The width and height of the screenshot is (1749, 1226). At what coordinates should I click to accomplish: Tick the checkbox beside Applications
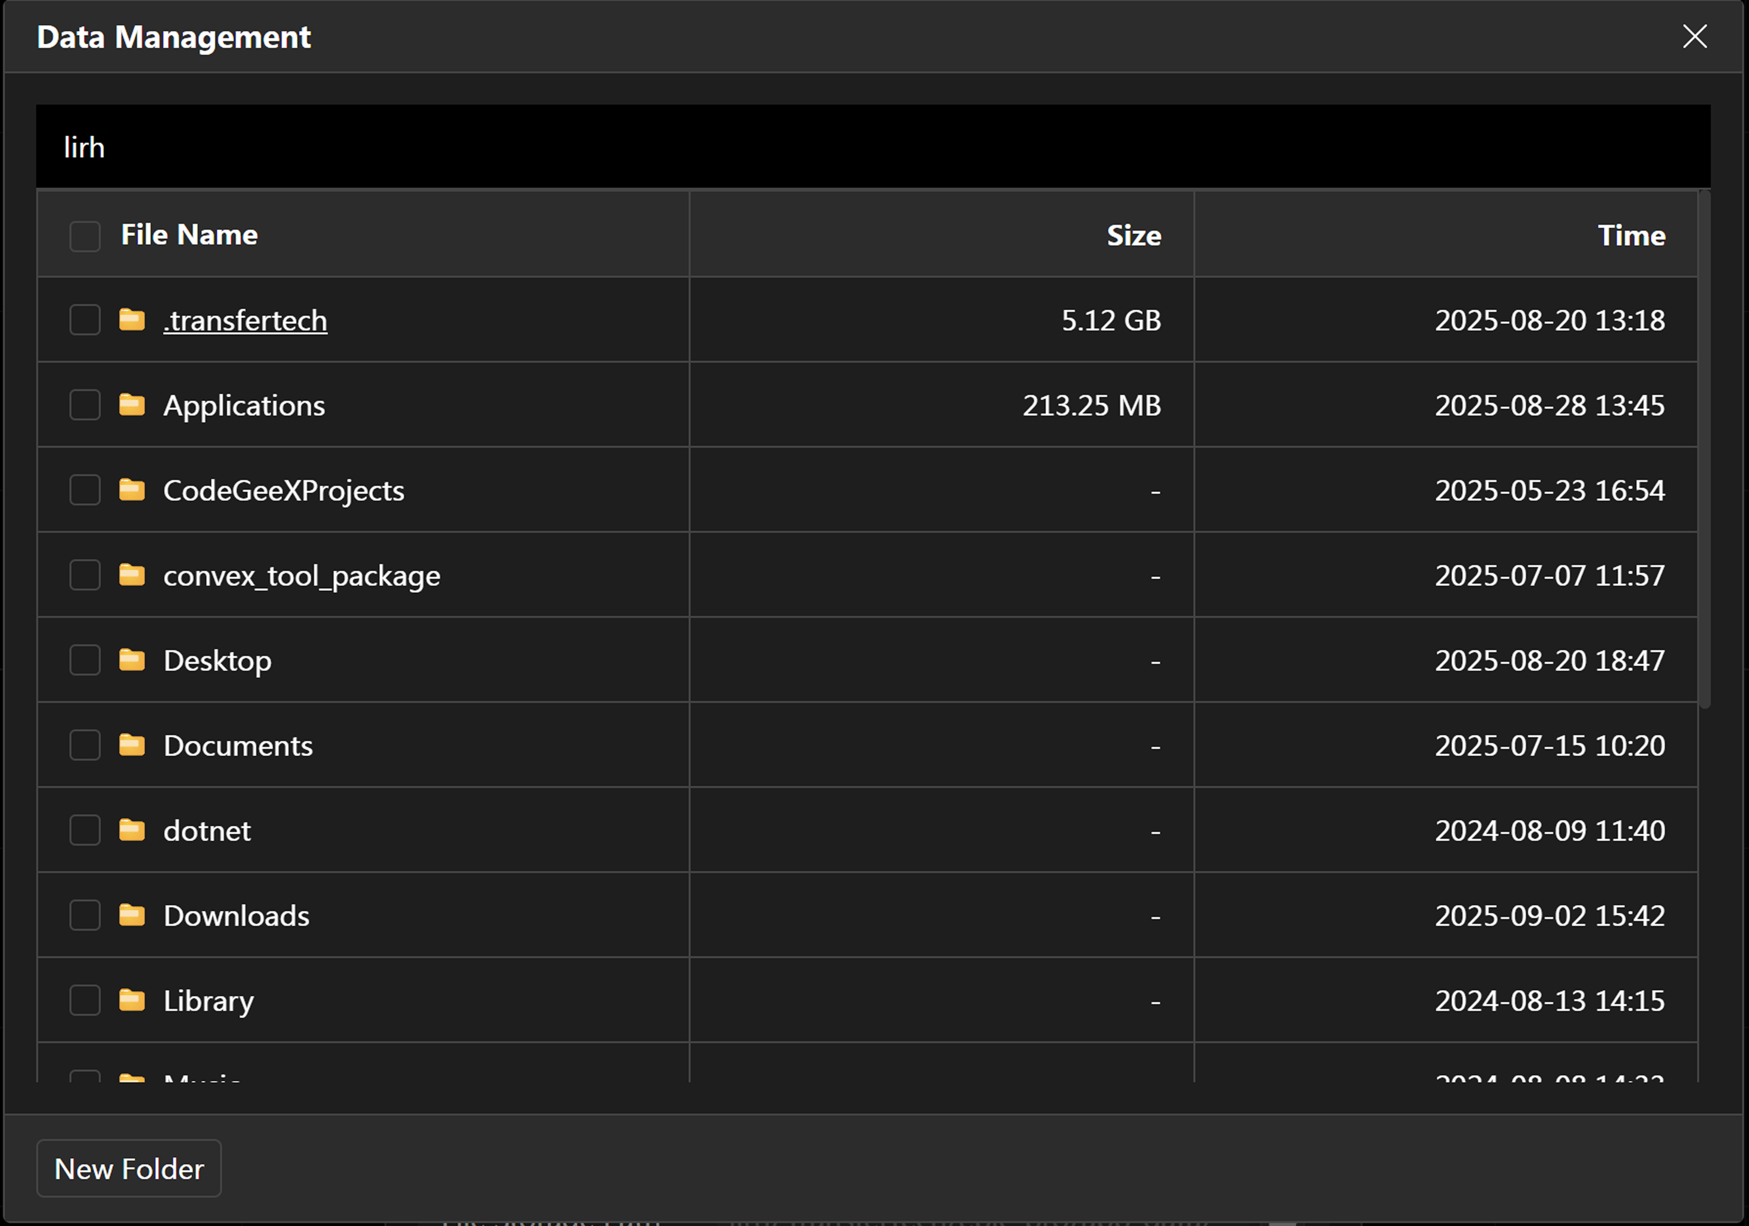pyautogui.click(x=85, y=405)
